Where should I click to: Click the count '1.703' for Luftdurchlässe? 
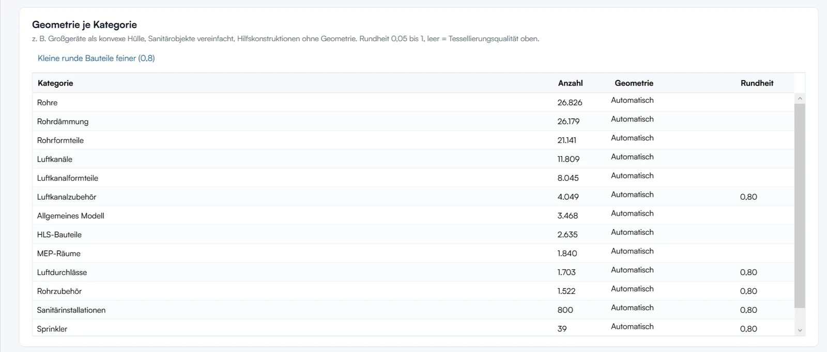566,272
